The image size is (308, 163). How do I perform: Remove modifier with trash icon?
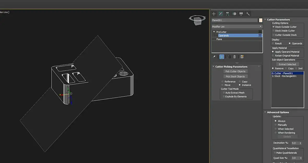coord(235,57)
